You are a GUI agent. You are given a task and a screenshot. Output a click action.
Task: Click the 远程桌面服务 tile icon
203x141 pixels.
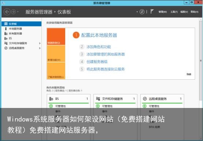point(145,99)
